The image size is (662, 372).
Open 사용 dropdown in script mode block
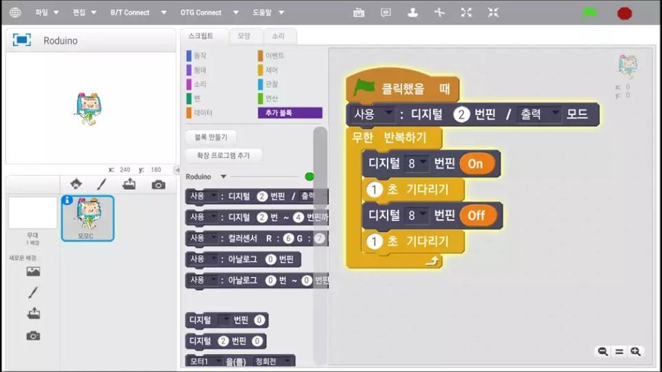point(374,114)
